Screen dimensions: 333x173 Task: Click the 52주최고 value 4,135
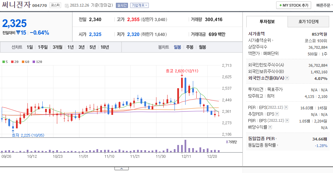coord(309,97)
